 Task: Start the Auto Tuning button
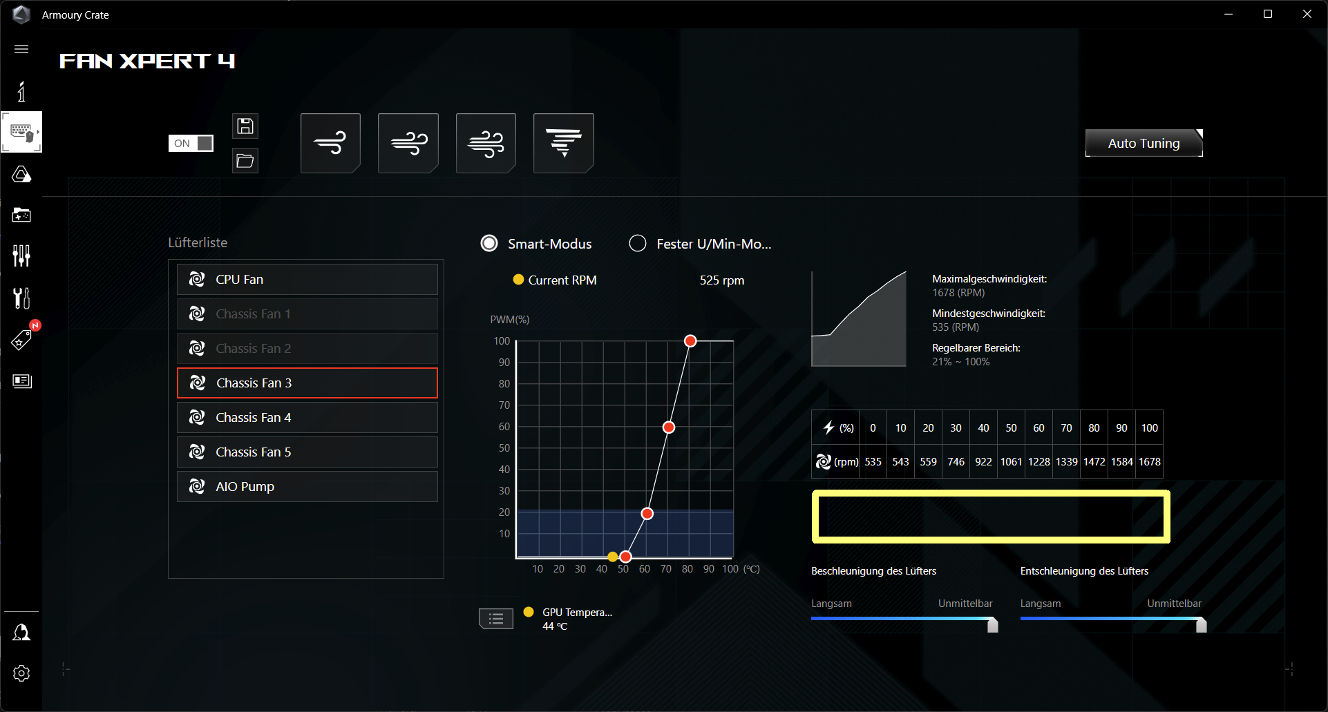(x=1144, y=143)
